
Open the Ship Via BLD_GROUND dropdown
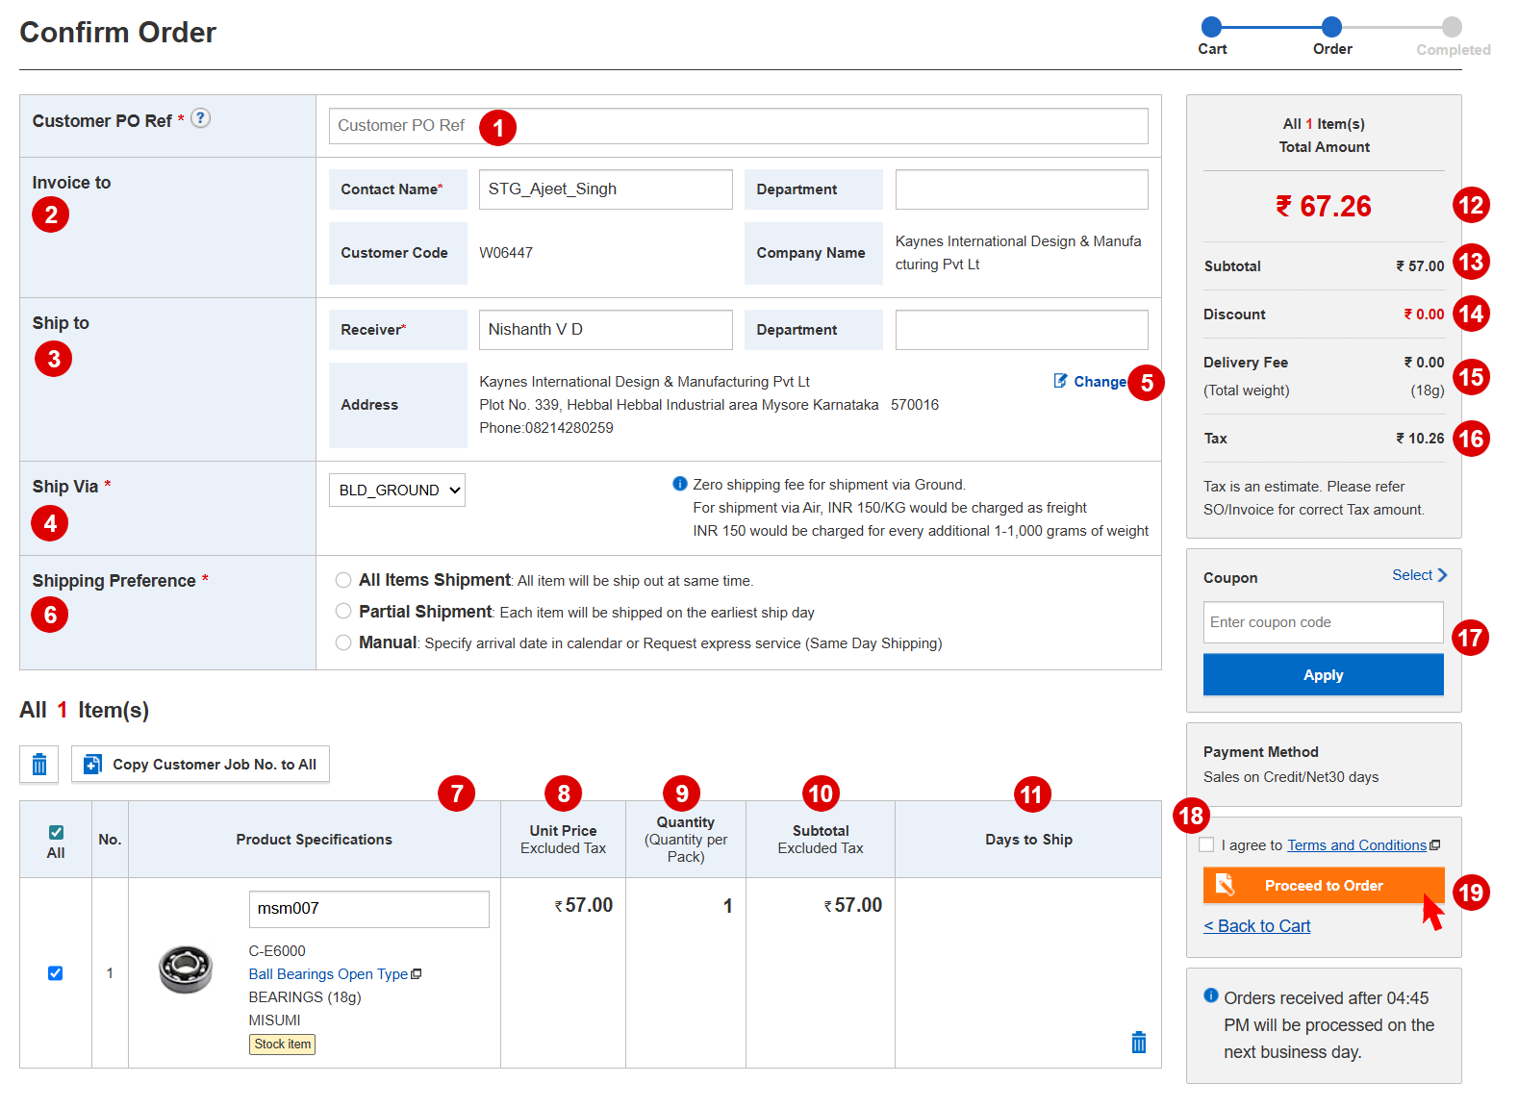point(397,491)
